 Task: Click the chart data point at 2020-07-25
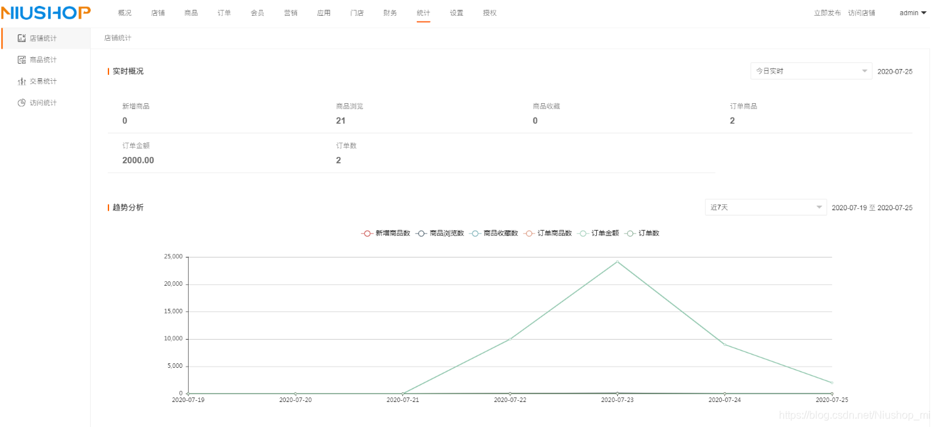[x=832, y=382]
